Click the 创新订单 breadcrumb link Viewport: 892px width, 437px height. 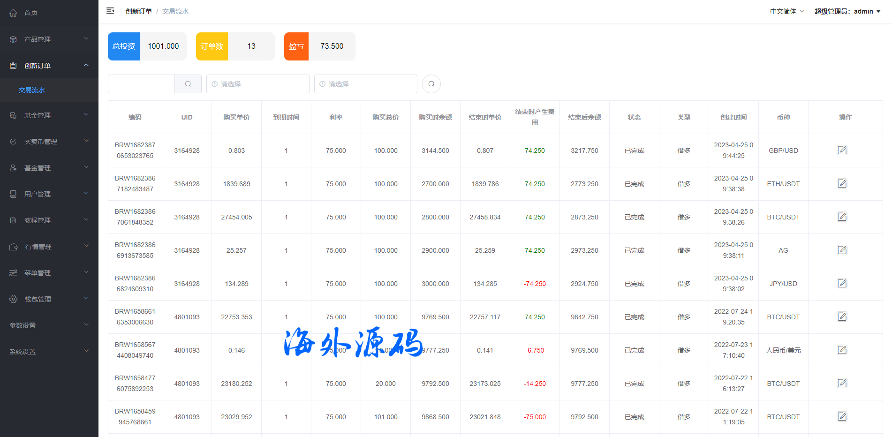[138, 11]
